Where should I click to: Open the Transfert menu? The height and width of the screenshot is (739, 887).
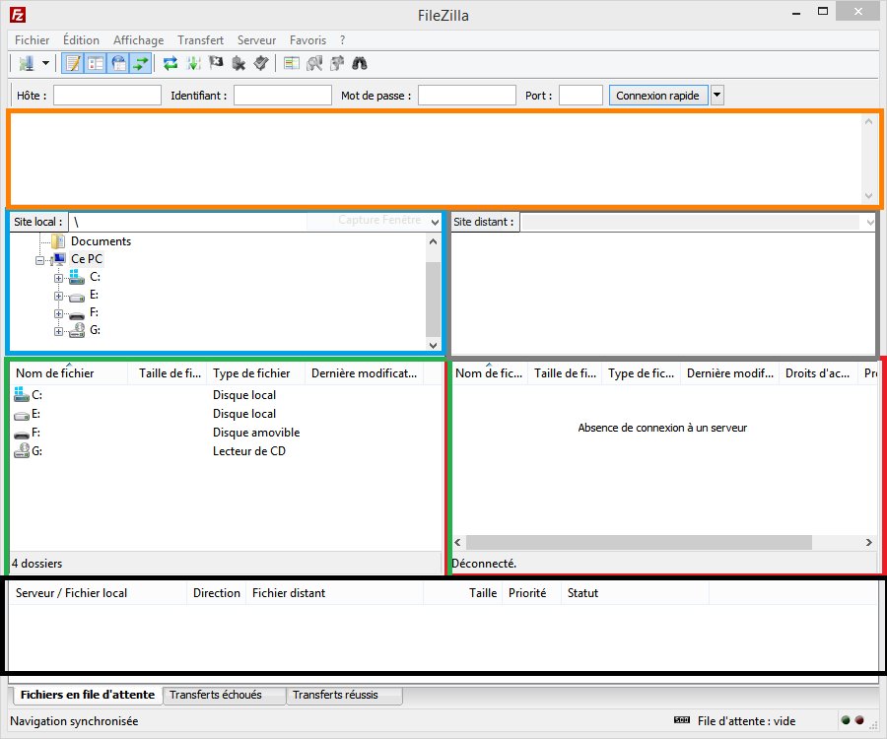[x=200, y=40]
